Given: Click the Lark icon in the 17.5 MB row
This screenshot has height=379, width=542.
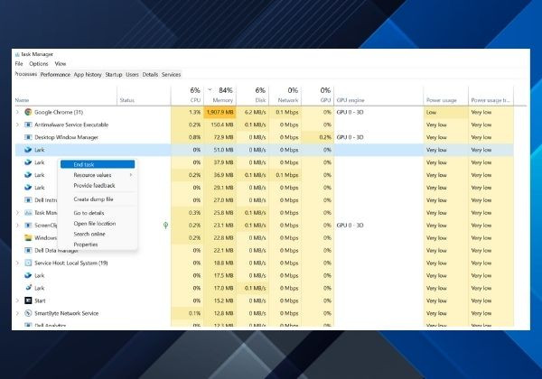Looking at the screenshot, I should [28, 275].
